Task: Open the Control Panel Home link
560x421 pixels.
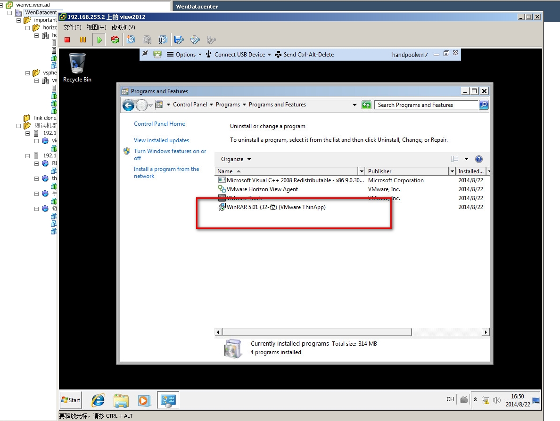Action: 159,124
